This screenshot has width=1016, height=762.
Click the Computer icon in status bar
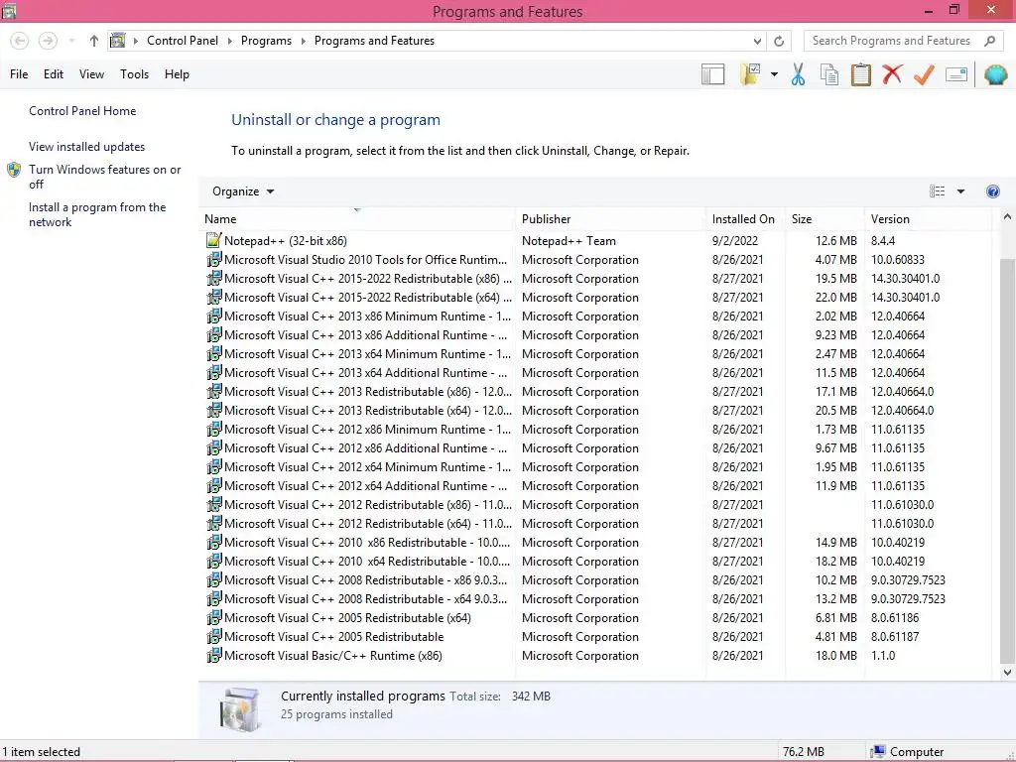tap(878, 752)
